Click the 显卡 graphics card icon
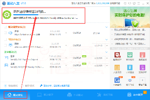Image resolution: width=150 pixels, height=100 pixels. coord(6,58)
